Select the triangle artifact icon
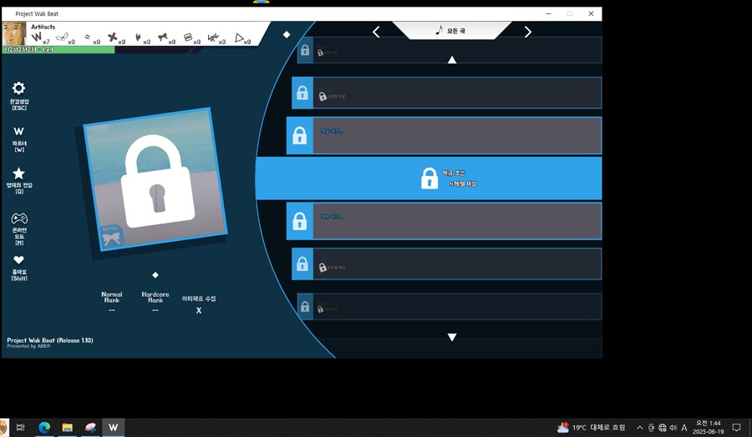Viewport: 752px width, 437px height. click(x=239, y=38)
